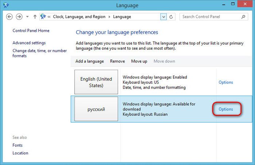Expand the address bar history dropdown

164,17
